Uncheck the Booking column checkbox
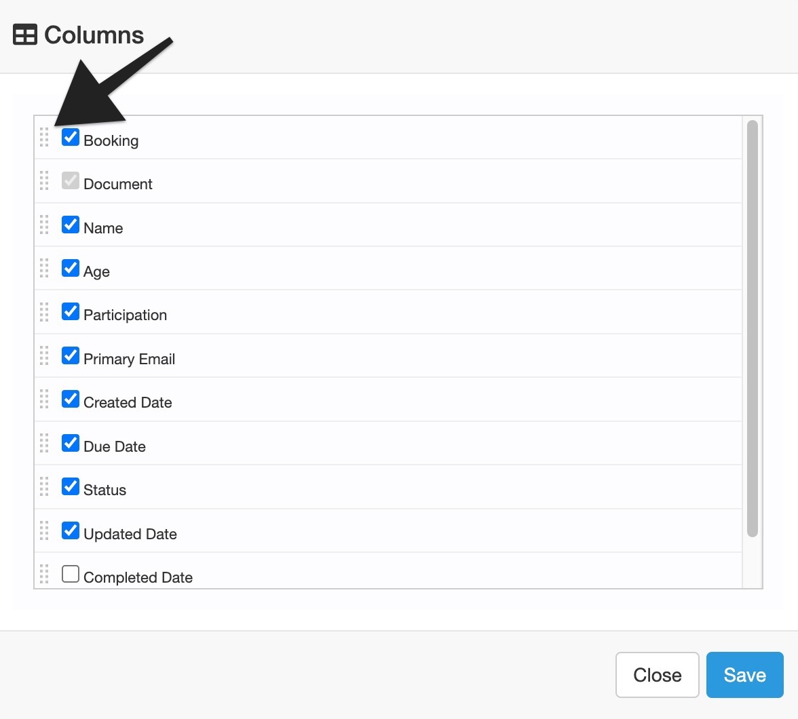The width and height of the screenshot is (798, 719). click(x=71, y=137)
